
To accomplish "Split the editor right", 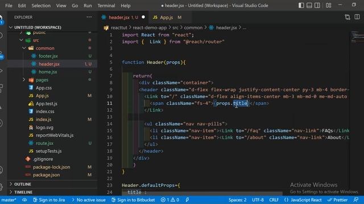I will tap(357, 17).
